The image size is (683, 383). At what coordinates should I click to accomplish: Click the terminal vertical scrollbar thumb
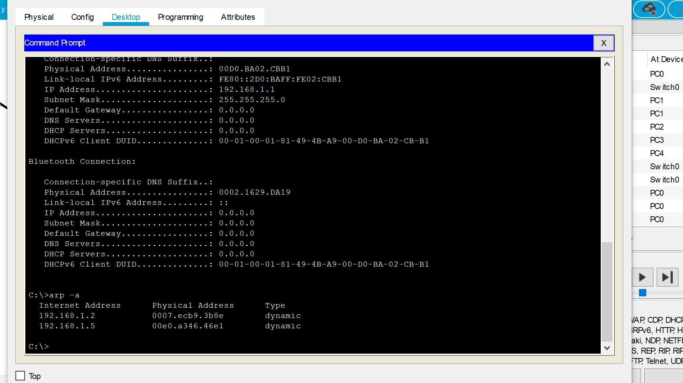[x=607, y=292]
